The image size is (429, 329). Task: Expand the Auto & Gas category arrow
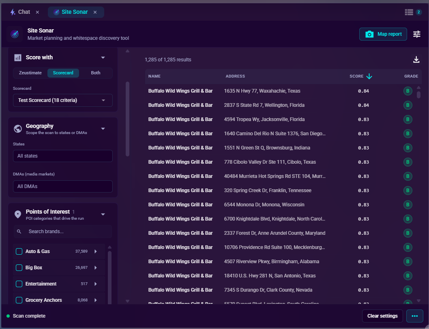(95, 251)
